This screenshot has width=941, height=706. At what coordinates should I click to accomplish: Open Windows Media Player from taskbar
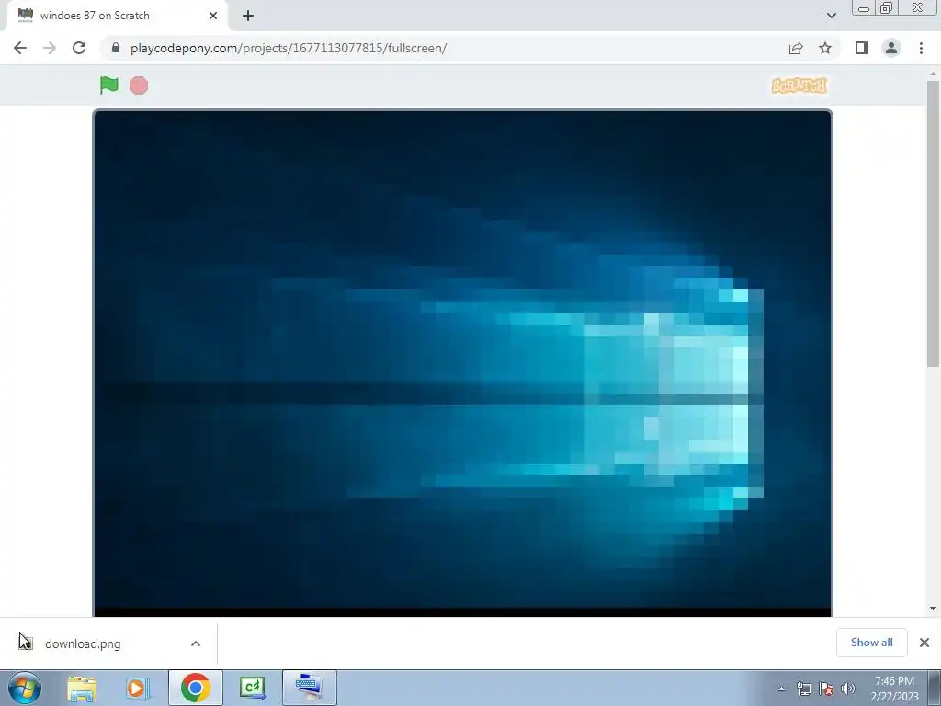click(x=138, y=688)
